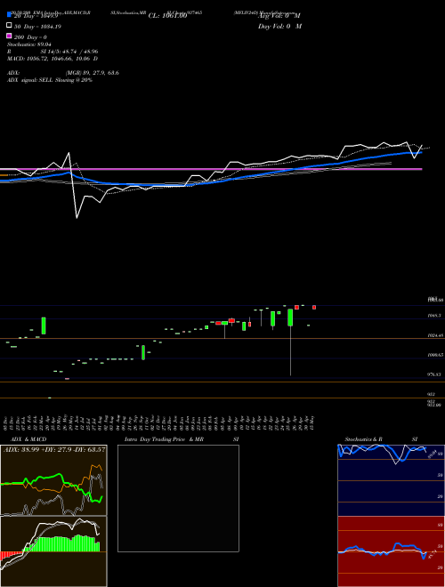Click the ADX indicator chart panel
Viewport: 445px width, 587px height.
point(53,480)
